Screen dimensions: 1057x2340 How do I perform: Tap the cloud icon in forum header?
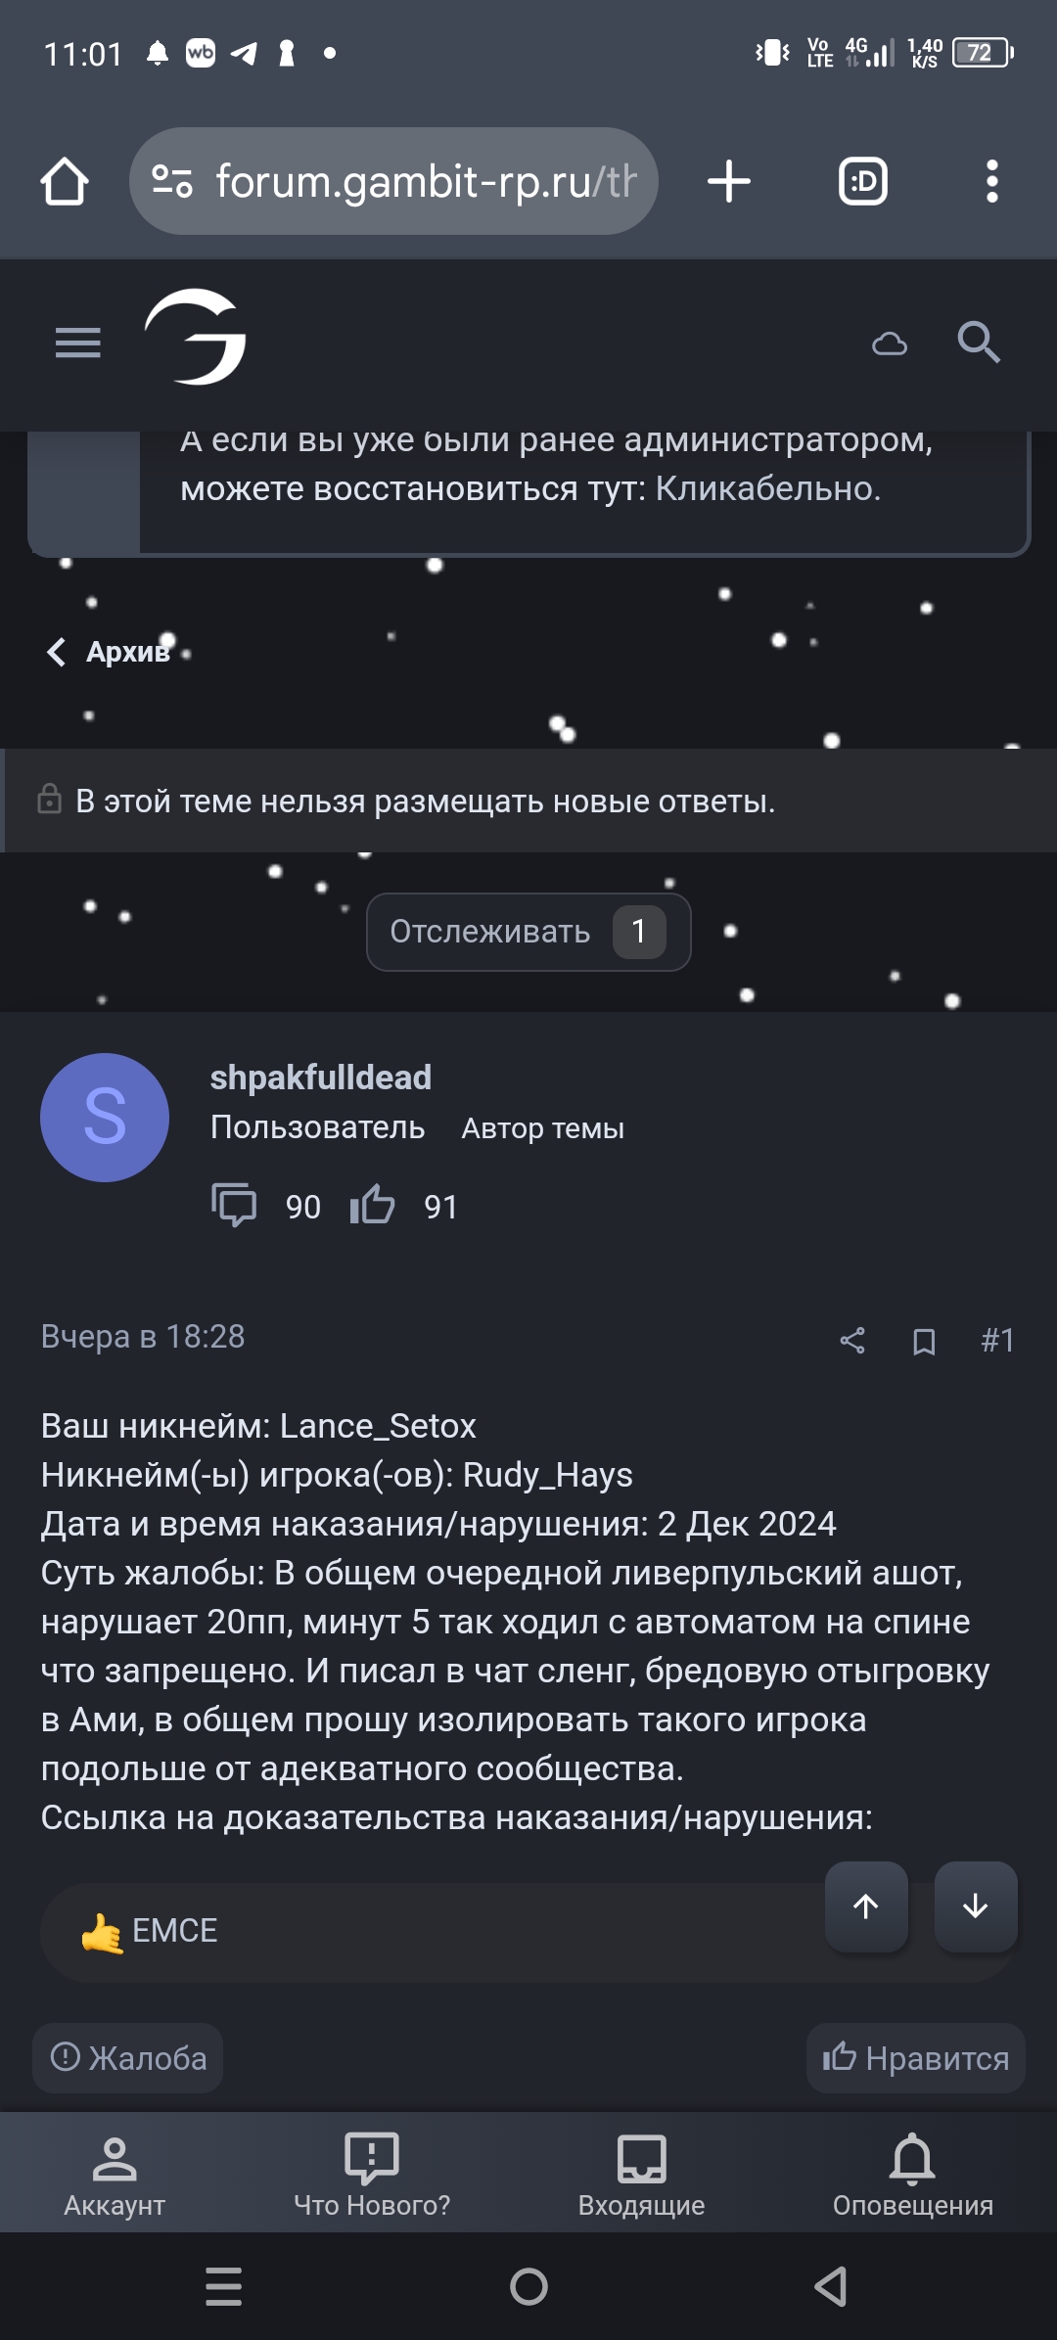click(890, 344)
